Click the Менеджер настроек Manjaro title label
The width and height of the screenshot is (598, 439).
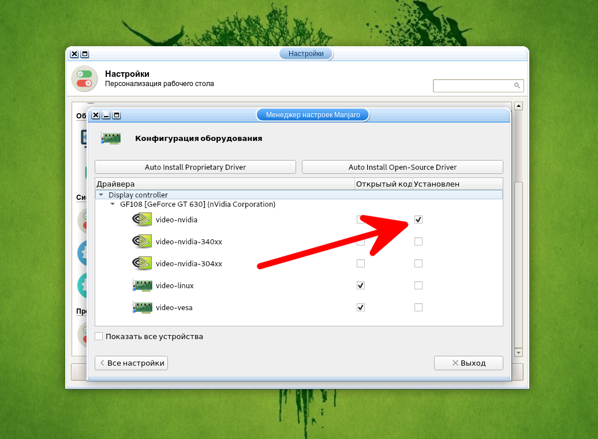[313, 115]
